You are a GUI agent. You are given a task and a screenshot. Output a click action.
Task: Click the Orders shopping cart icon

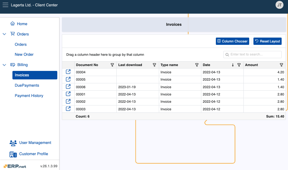coord(12,34)
